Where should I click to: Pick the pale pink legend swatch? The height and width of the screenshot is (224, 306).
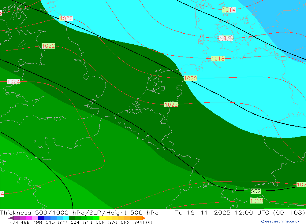[35, 218]
